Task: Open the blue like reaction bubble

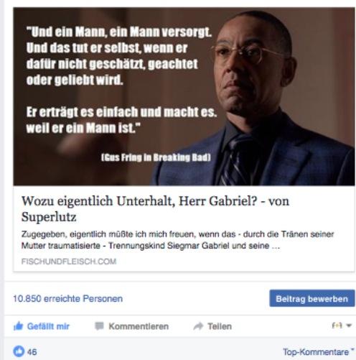Action: coord(19,351)
